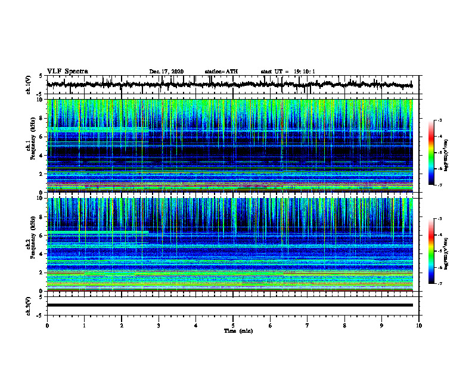Click the time axis tick label "1"
Image resolution: width=472 pixels, height=365 pixels.
pos(84,326)
